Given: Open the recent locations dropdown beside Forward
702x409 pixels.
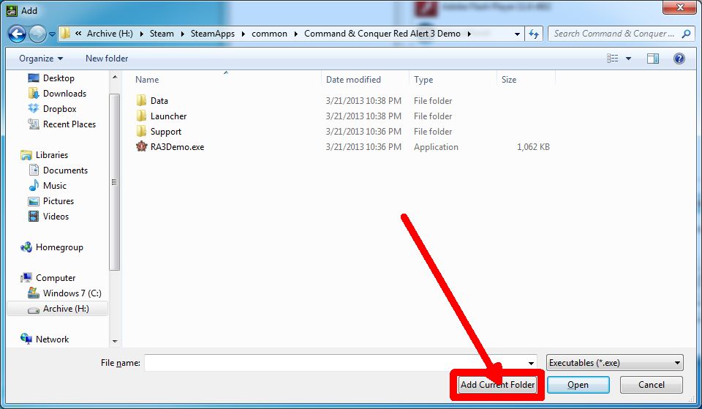Looking at the screenshot, I should point(52,34).
